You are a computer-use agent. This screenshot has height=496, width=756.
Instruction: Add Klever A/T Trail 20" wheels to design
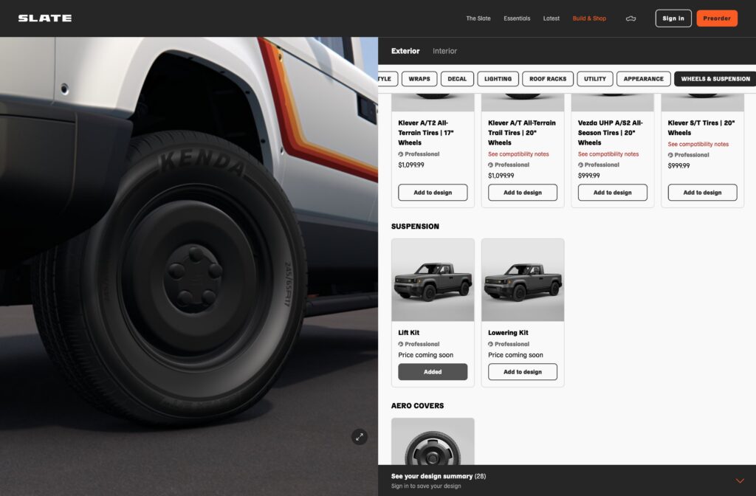[522, 193]
